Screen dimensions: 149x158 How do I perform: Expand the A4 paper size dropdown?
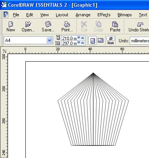click(49, 40)
